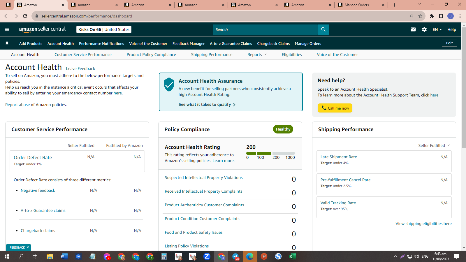Open Chargeback Claims in the favorites bar
This screenshot has width=466, height=262.
(273, 43)
